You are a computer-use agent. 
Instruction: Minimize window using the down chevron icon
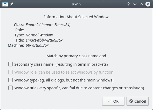point(135,4)
